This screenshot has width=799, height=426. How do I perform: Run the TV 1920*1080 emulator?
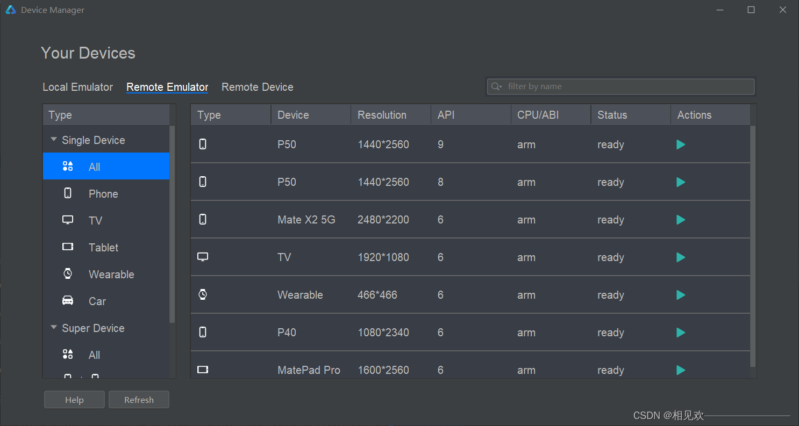(x=681, y=257)
